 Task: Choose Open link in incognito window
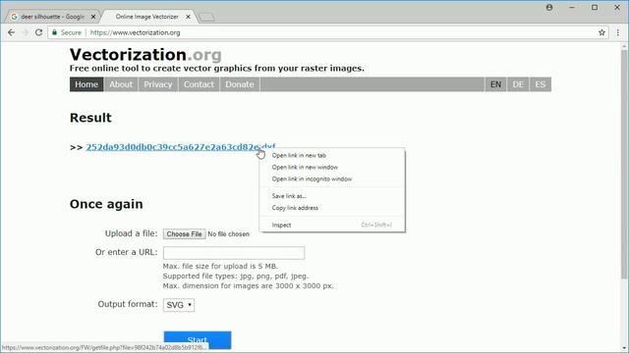pyautogui.click(x=332, y=178)
